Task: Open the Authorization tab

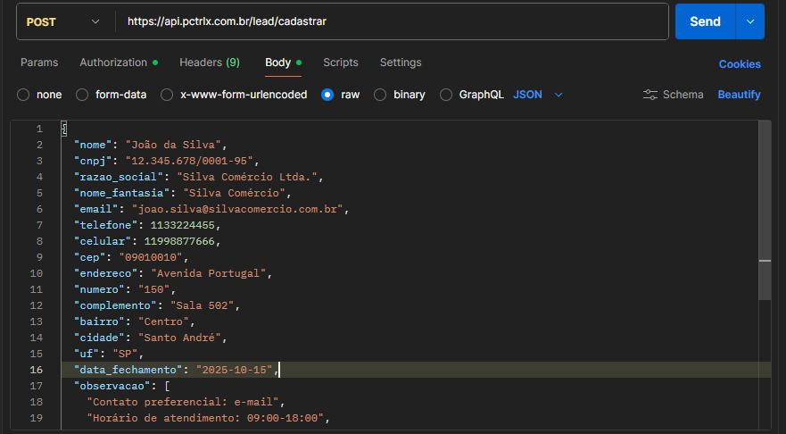Action: (x=113, y=63)
